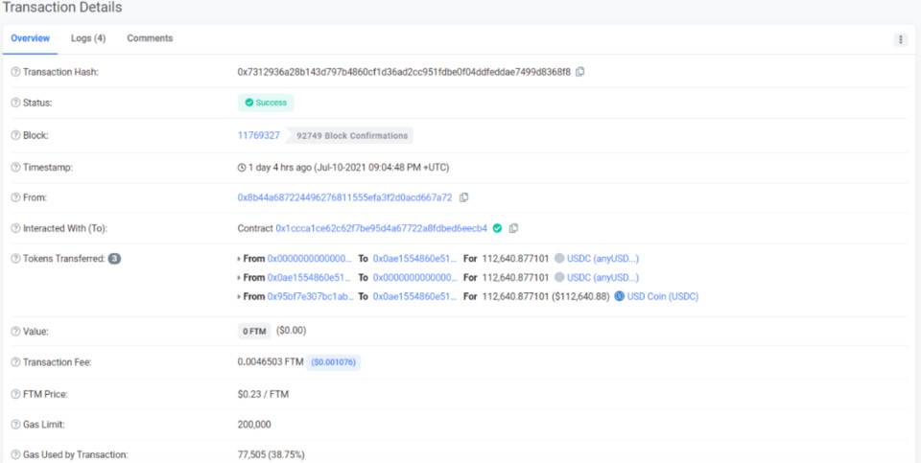Click help icon beside Gas Limit
Image resolution: width=921 pixels, height=463 pixels.
[14, 423]
